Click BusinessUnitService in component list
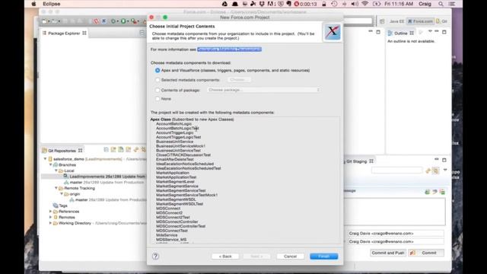 [x=174, y=142]
